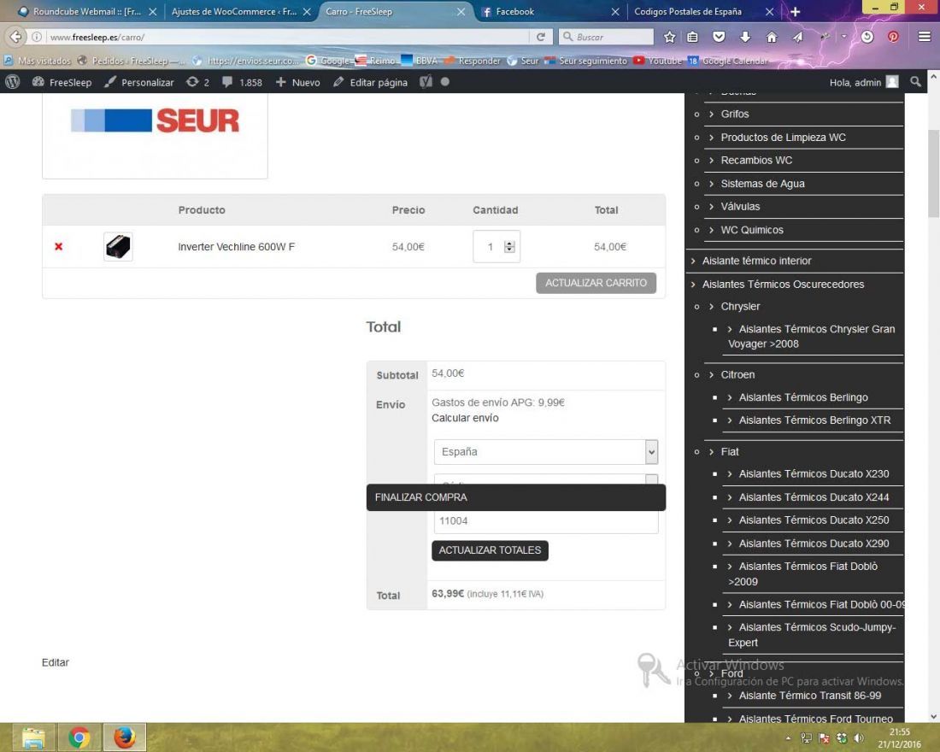The image size is (940, 752).
Task: Open the Inverter Vechline 600W F link
Action: point(236,246)
